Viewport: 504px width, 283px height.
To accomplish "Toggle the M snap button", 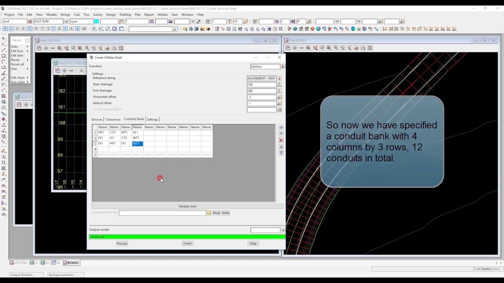I will pos(84,29).
